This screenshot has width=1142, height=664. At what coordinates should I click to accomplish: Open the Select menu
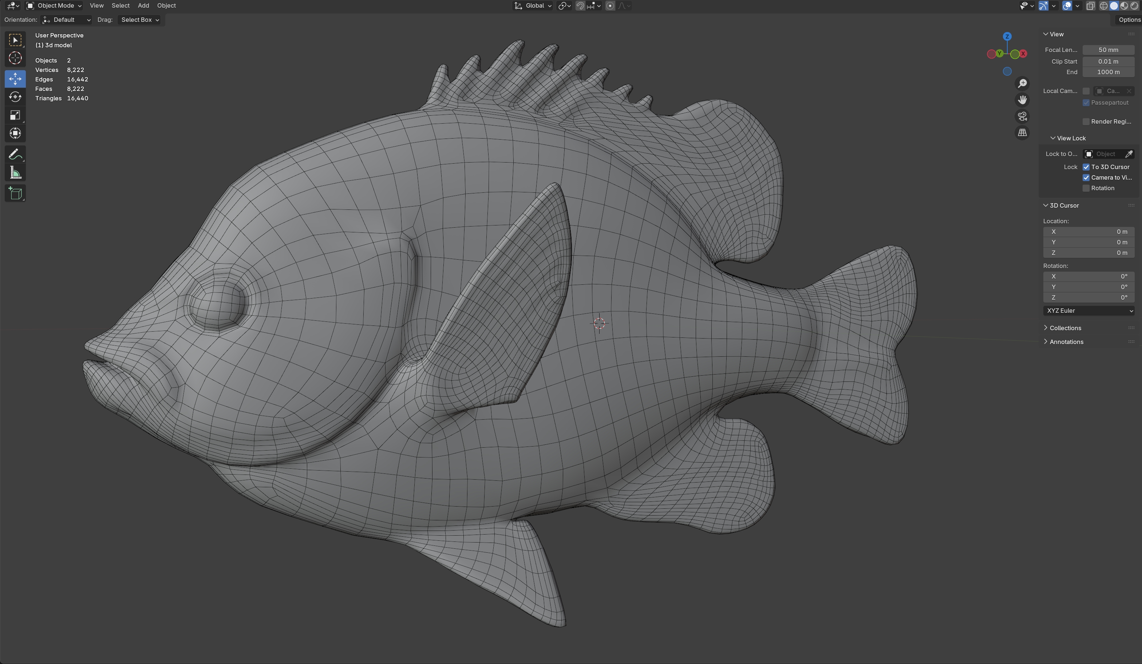(120, 6)
